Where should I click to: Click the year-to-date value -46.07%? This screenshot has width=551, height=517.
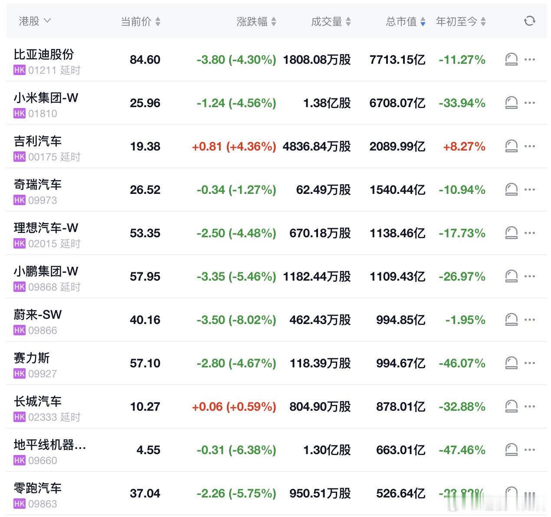462,363
